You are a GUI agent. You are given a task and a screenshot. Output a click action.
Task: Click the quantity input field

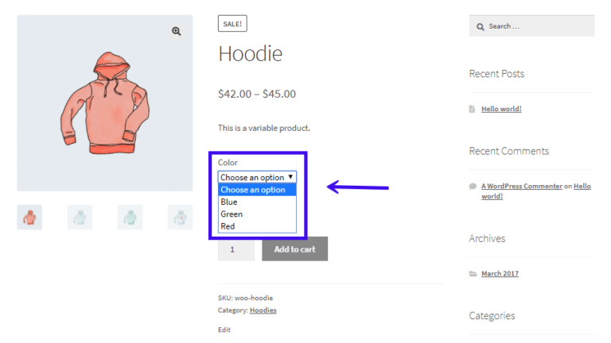235,249
